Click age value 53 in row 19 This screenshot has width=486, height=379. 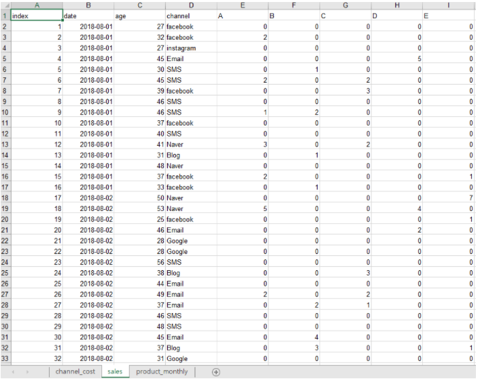tap(140, 208)
